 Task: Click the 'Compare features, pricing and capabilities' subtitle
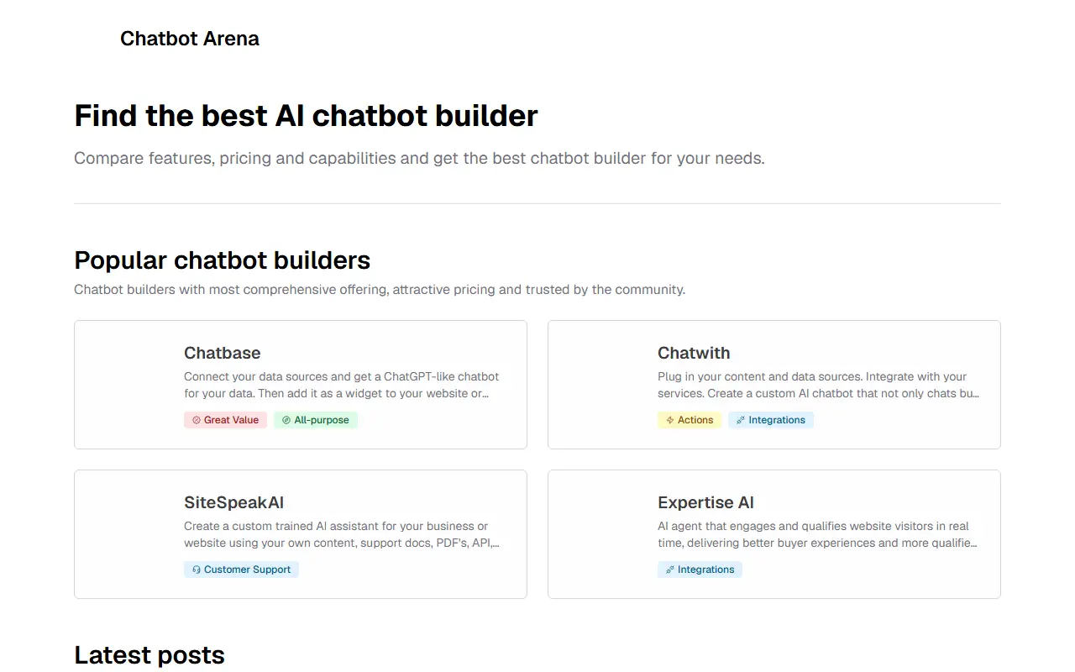[419, 159]
